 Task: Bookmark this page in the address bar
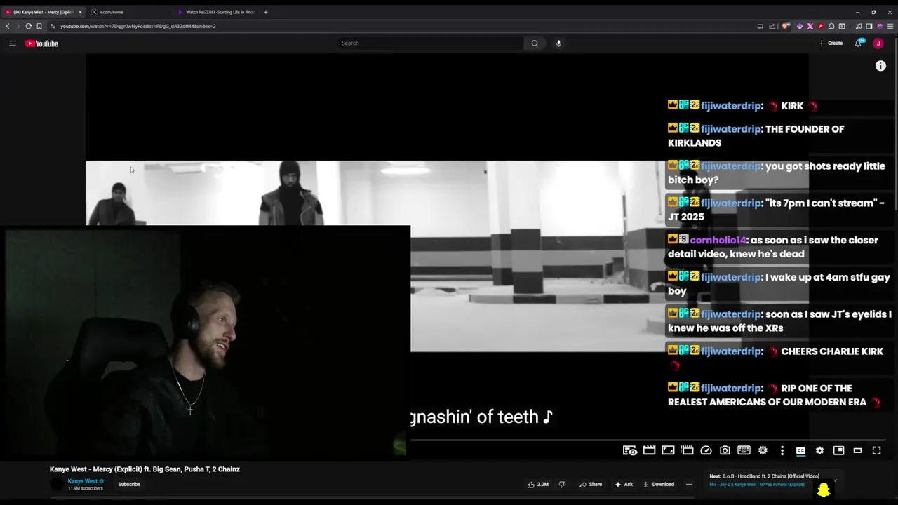(x=39, y=26)
